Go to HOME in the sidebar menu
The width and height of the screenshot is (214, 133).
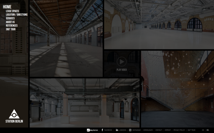(7, 7)
